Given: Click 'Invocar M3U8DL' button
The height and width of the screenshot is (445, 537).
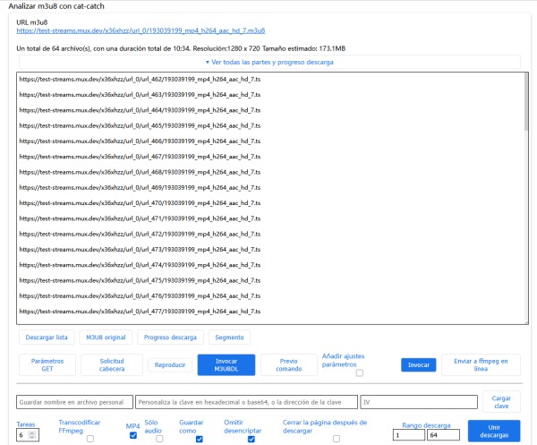Looking at the screenshot, I should [226, 364].
